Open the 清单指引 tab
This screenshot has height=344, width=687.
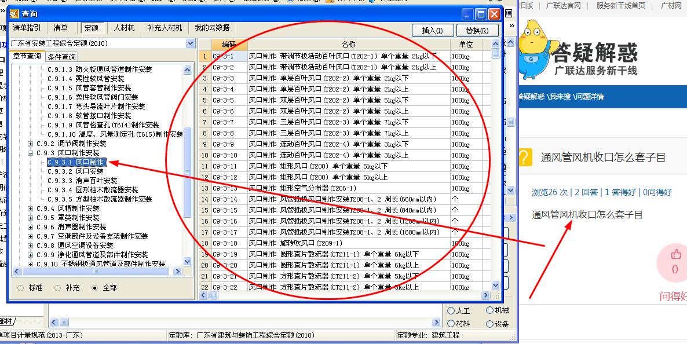pyautogui.click(x=27, y=28)
